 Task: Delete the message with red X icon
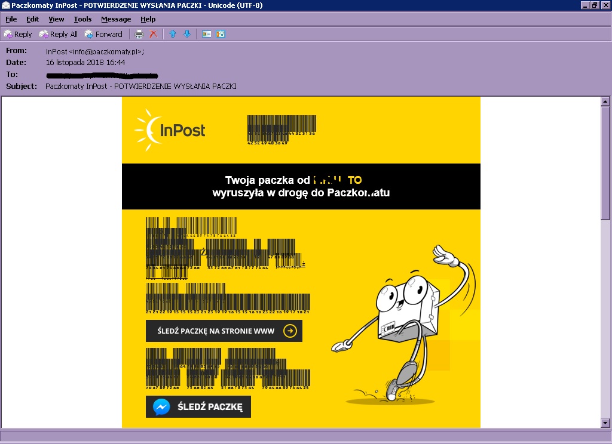tap(154, 34)
